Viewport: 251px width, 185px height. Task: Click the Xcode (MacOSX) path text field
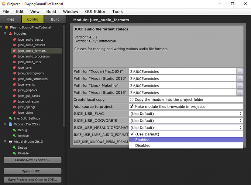pos(183,71)
